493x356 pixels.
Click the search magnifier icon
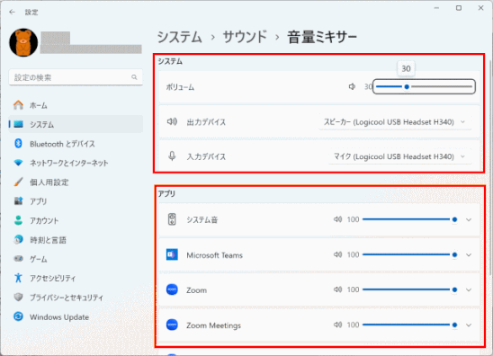pos(134,77)
